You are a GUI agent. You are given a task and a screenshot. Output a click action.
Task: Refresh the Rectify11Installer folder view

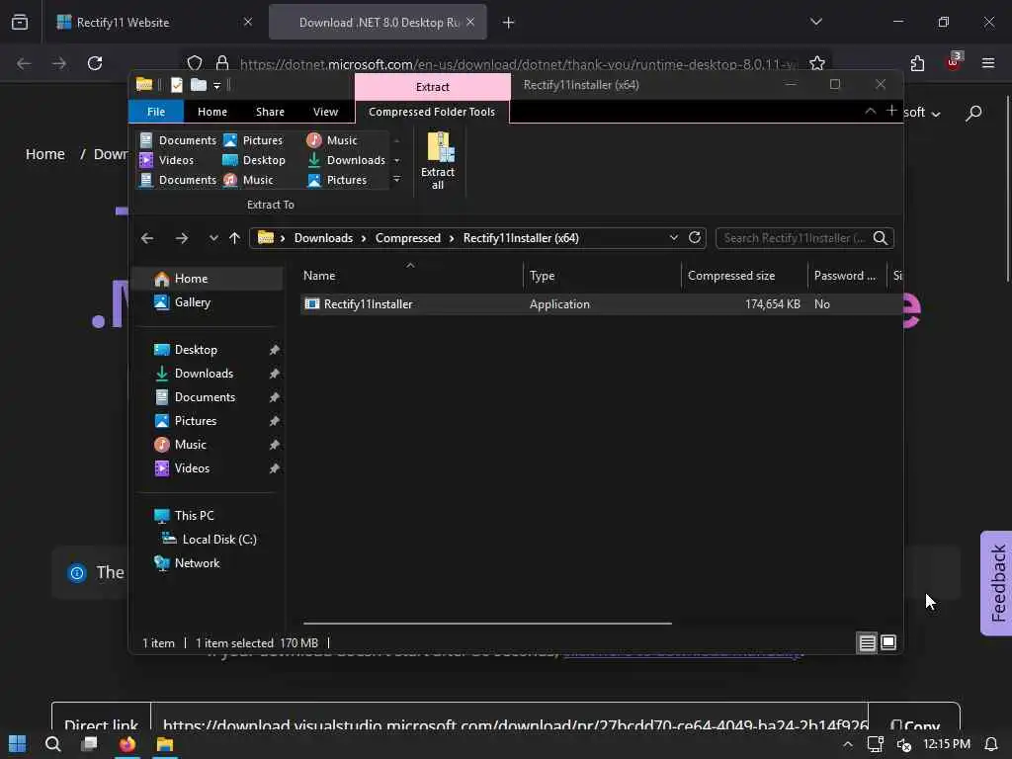click(x=695, y=237)
